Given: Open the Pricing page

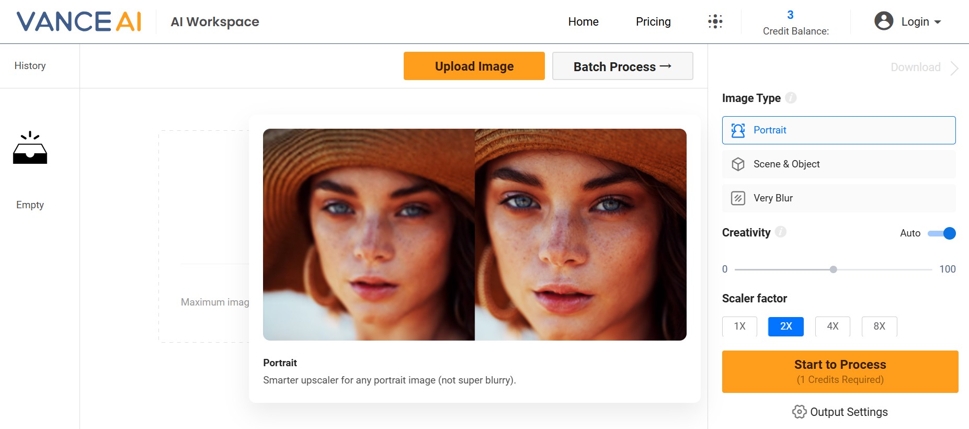Looking at the screenshot, I should [x=653, y=22].
